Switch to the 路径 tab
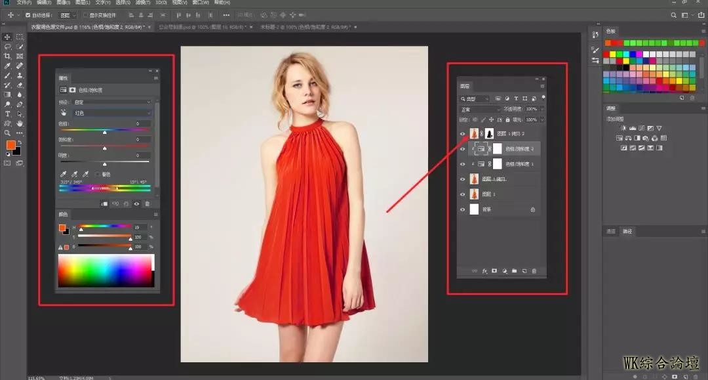Screen dimensions: 708x380 coord(627,231)
